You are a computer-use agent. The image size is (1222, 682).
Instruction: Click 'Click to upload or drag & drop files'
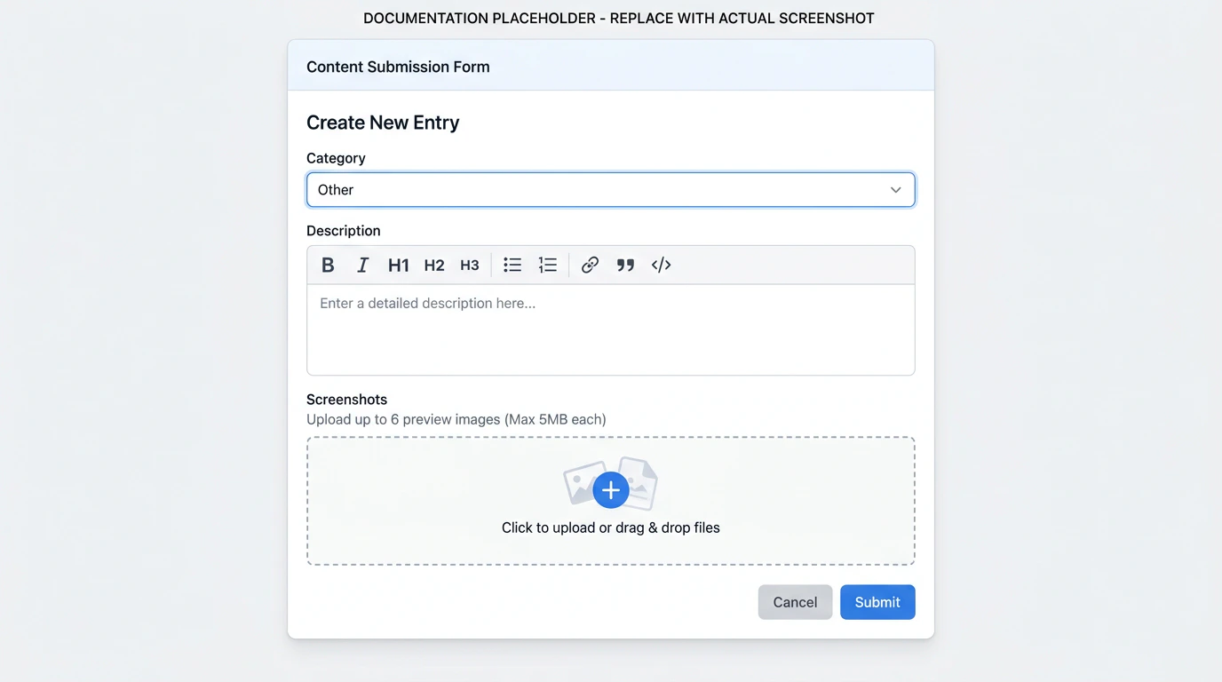coord(610,527)
